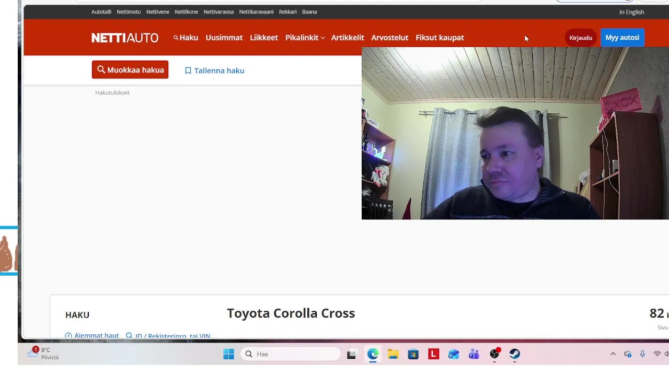Image resolution: width=669 pixels, height=376 pixels.
Task: Click the microphone tray icon
Action: (642, 354)
